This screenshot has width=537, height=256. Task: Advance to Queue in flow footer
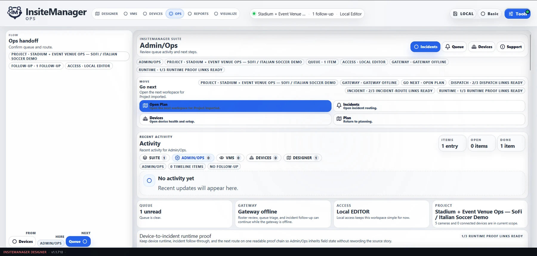tap(78, 242)
